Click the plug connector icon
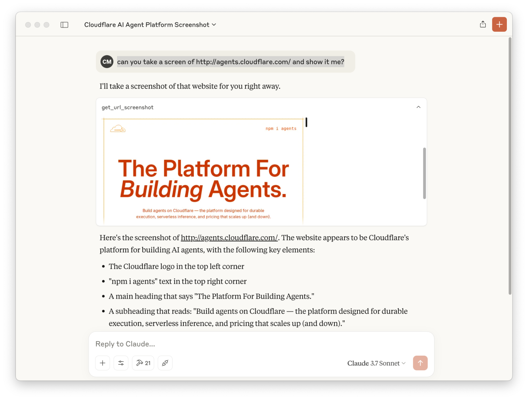 tap(165, 363)
